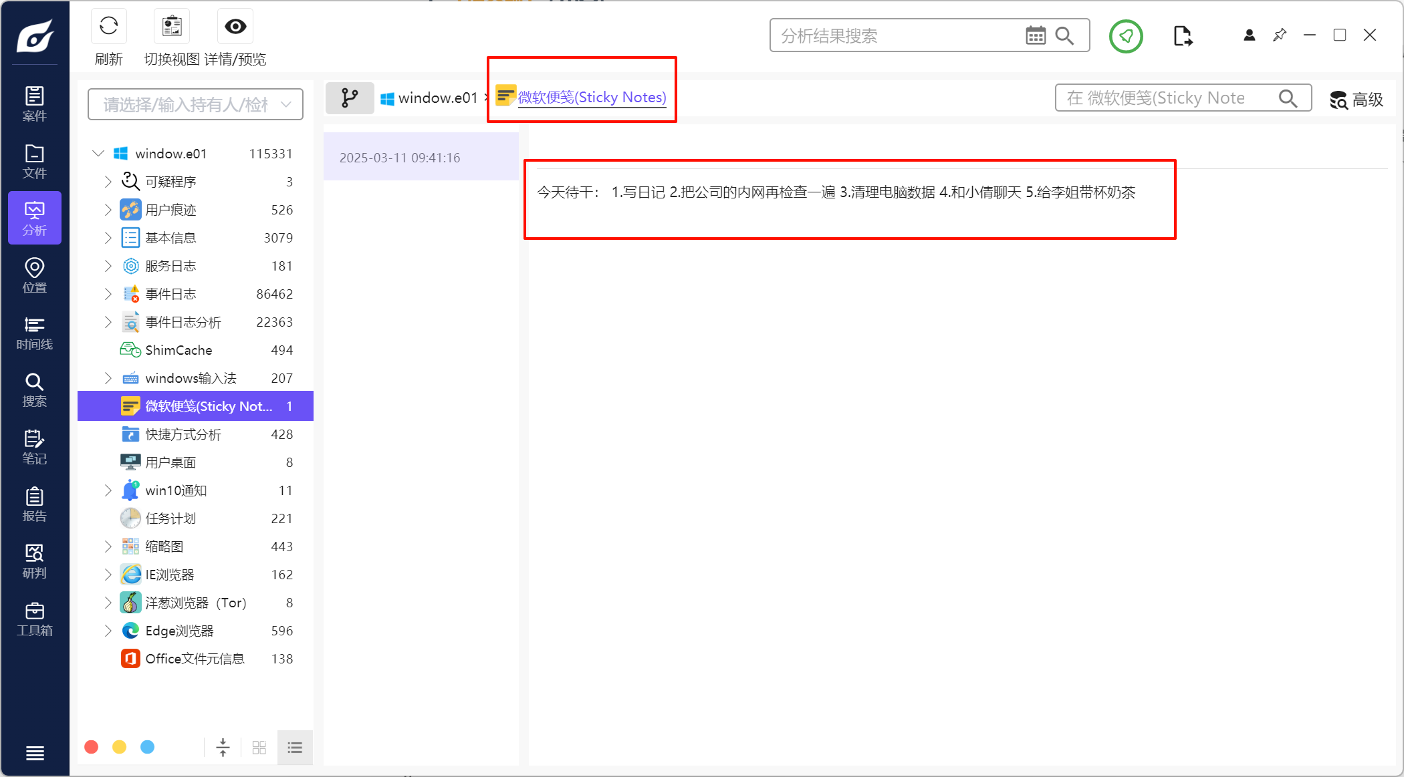The height and width of the screenshot is (777, 1404).
Task: Open the 时间线 timeline sidebar tab
Action: point(35,333)
